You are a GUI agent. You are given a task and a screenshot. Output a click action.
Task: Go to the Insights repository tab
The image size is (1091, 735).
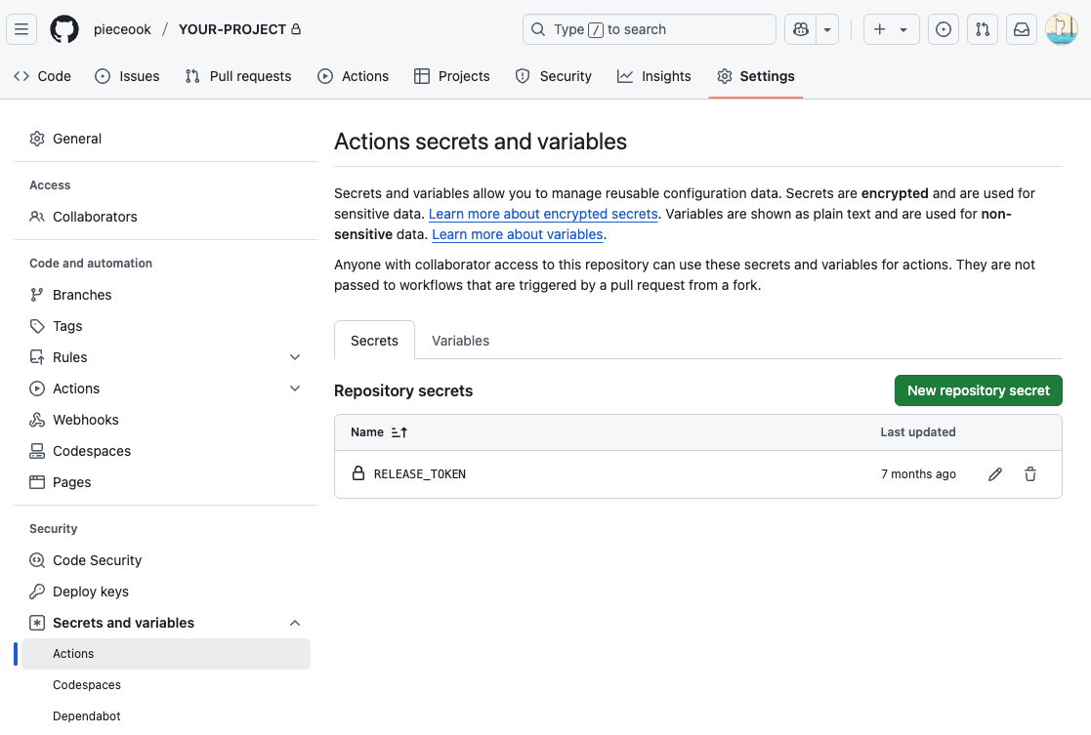click(653, 76)
